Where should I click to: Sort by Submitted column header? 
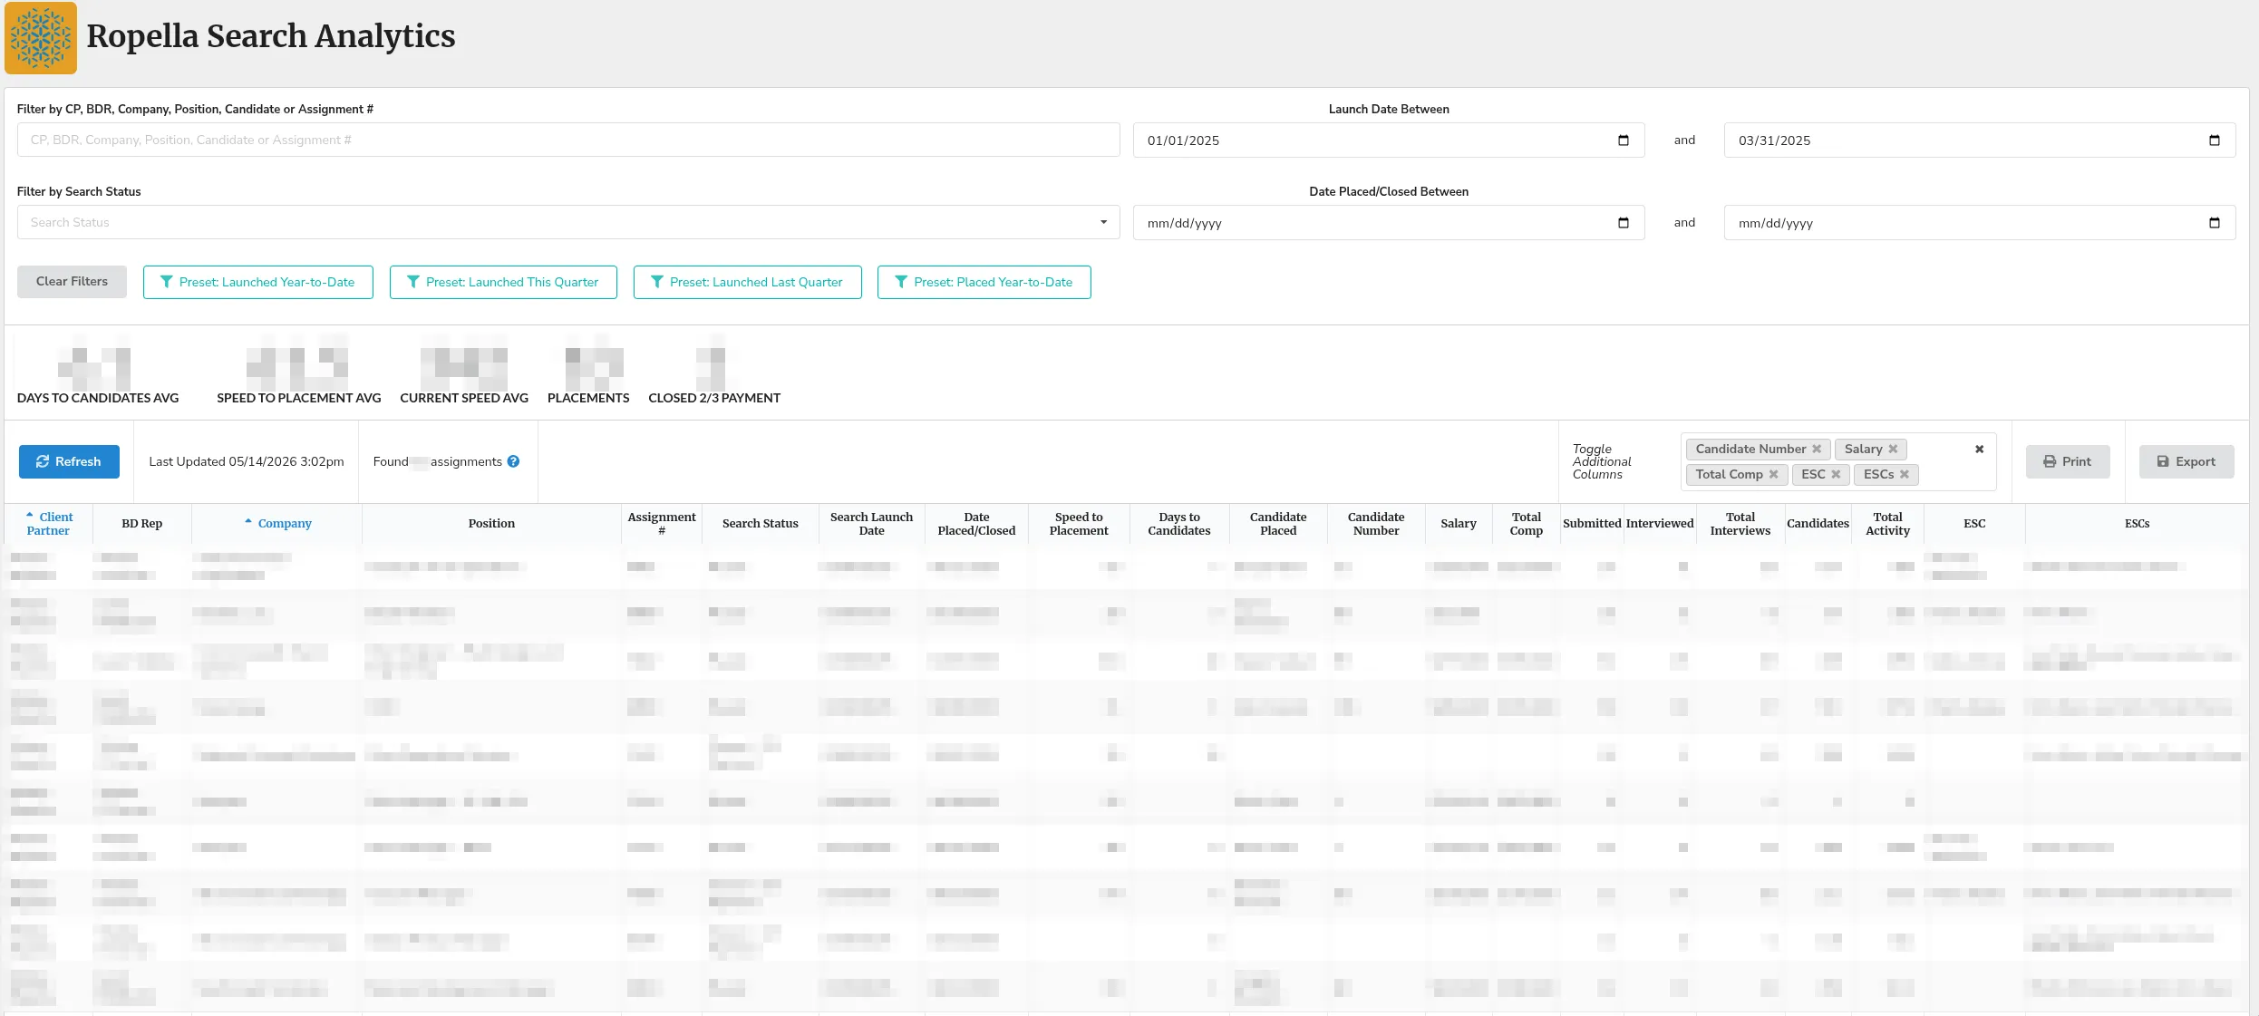pyautogui.click(x=1592, y=524)
